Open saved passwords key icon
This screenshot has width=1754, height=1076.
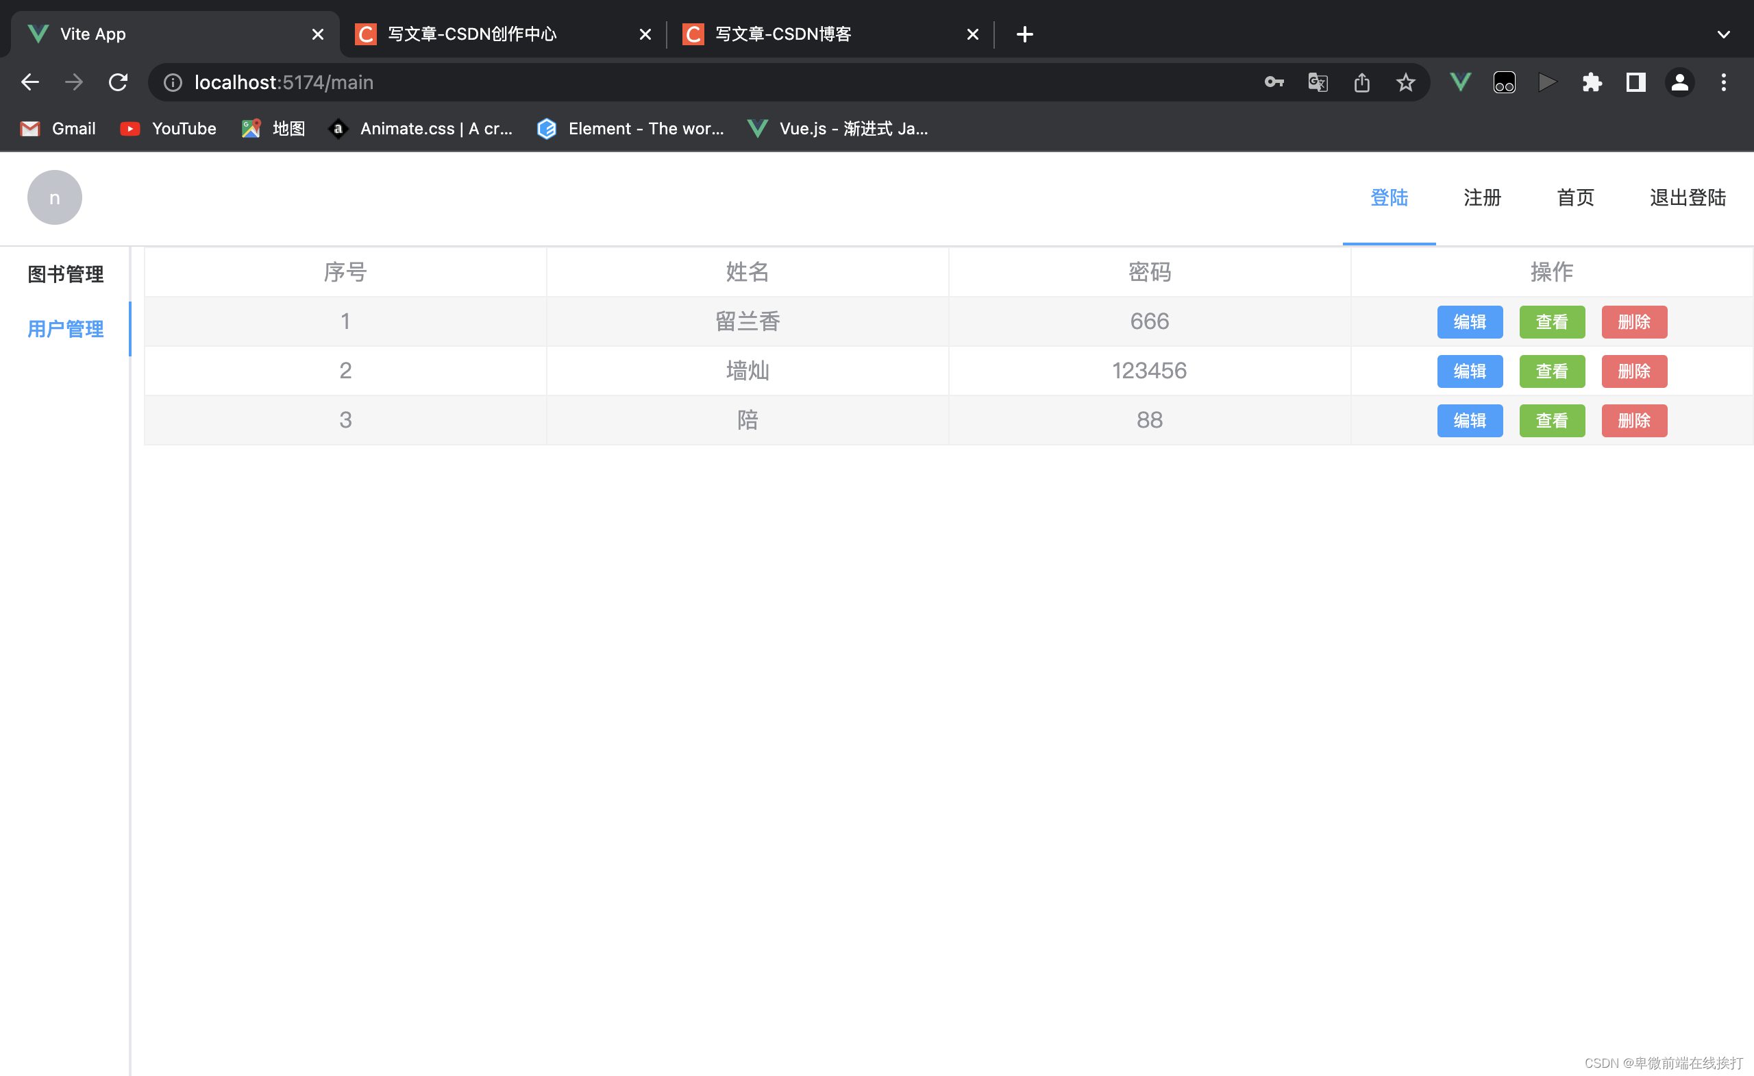tap(1274, 83)
